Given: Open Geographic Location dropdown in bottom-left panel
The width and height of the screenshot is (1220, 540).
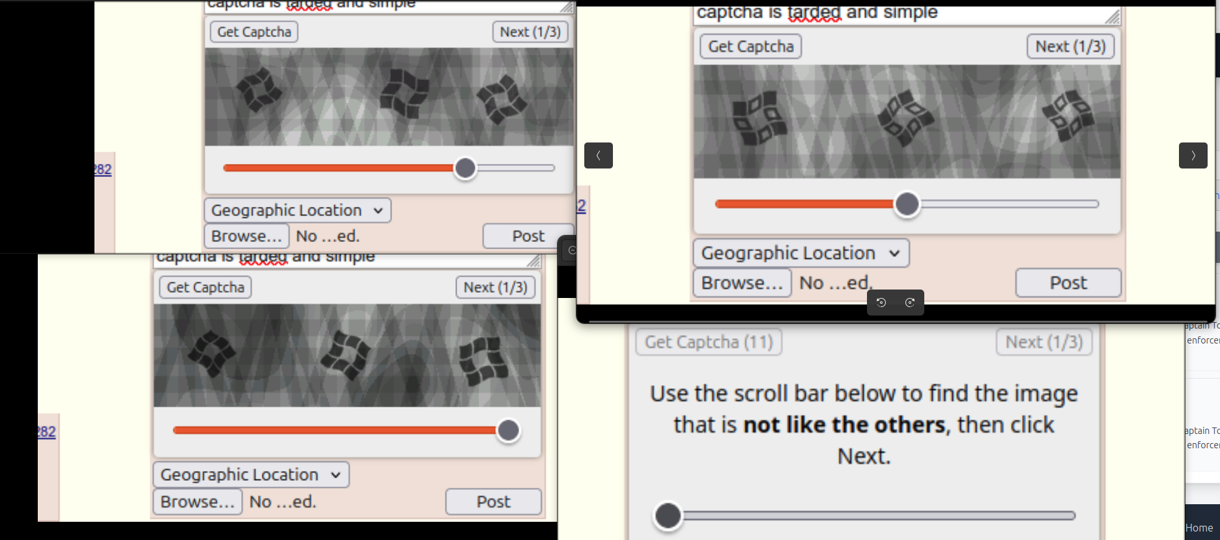Looking at the screenshot, I should point(251,474).
